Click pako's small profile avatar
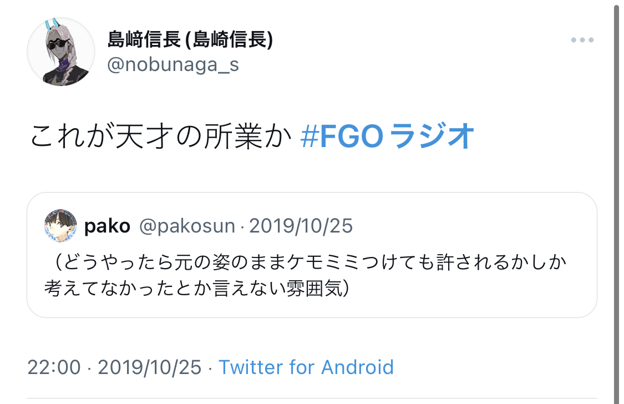Image resolution: width=624 pixels, height=404 pixels. (x=61, y=226)
